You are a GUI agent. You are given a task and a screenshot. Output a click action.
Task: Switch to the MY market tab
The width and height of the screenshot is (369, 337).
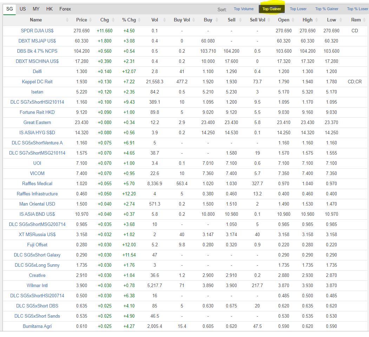coord(36,9)
